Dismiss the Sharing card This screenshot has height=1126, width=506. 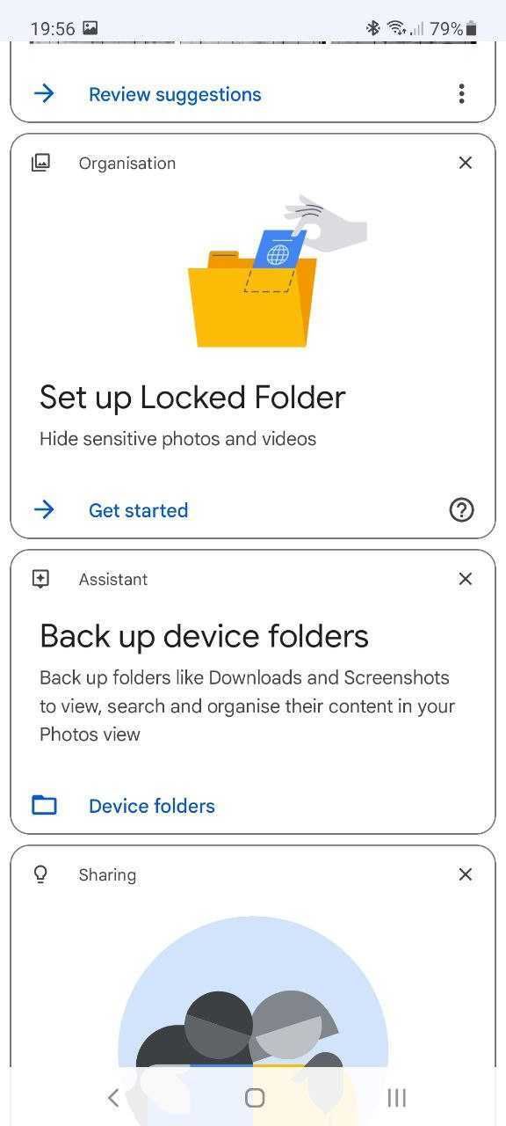[465, 874]
